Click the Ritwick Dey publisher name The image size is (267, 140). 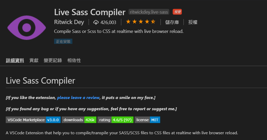point(69,22)
